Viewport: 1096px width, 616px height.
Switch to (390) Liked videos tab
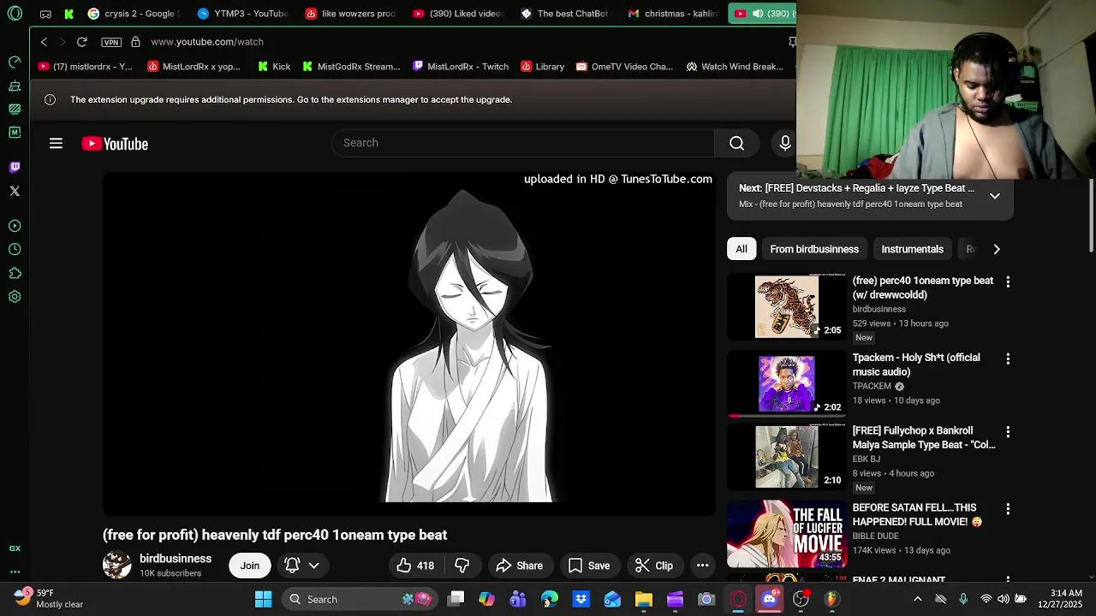coord(458,14)
